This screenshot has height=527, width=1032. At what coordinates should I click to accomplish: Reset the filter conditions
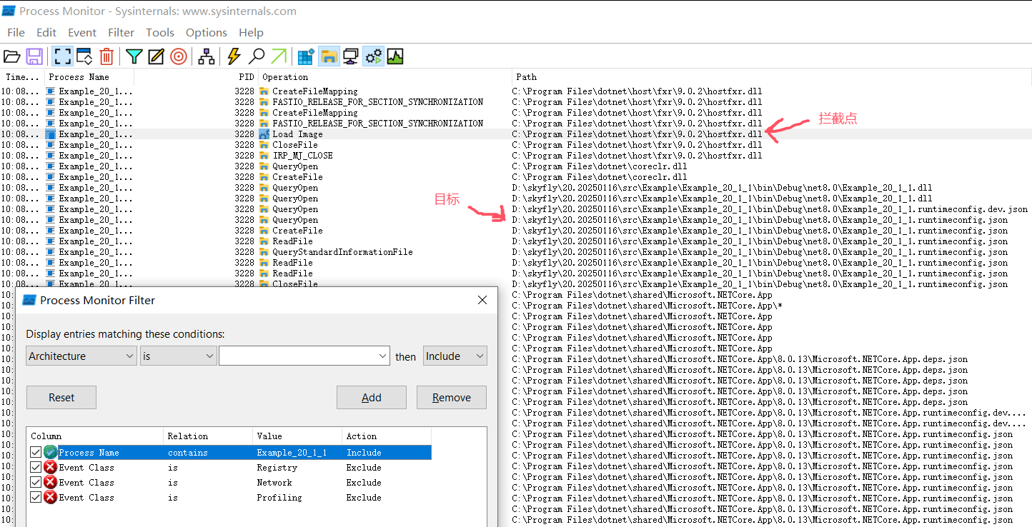tap(61, 397)
